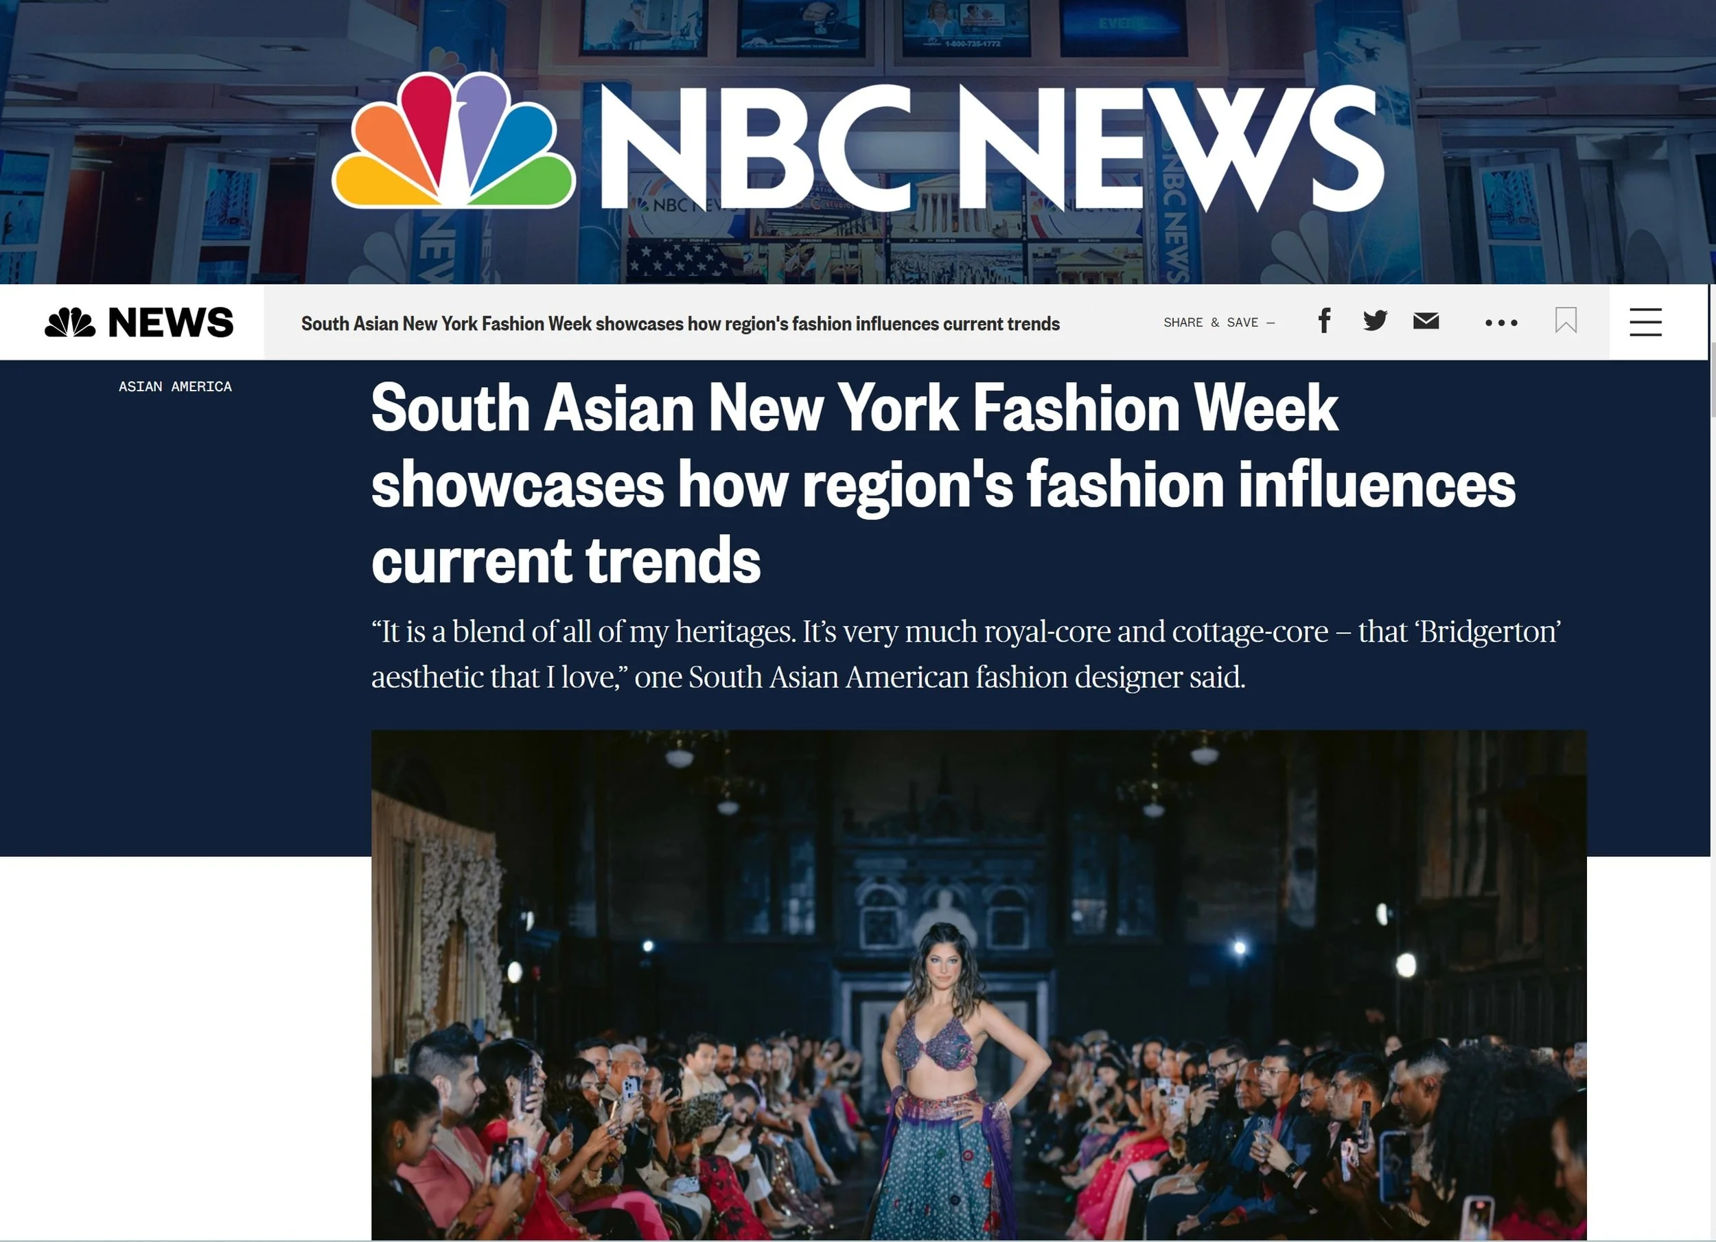Open hamburger navigation menu
This screenshot has height=1242, width=1716.
[1645, 322]
